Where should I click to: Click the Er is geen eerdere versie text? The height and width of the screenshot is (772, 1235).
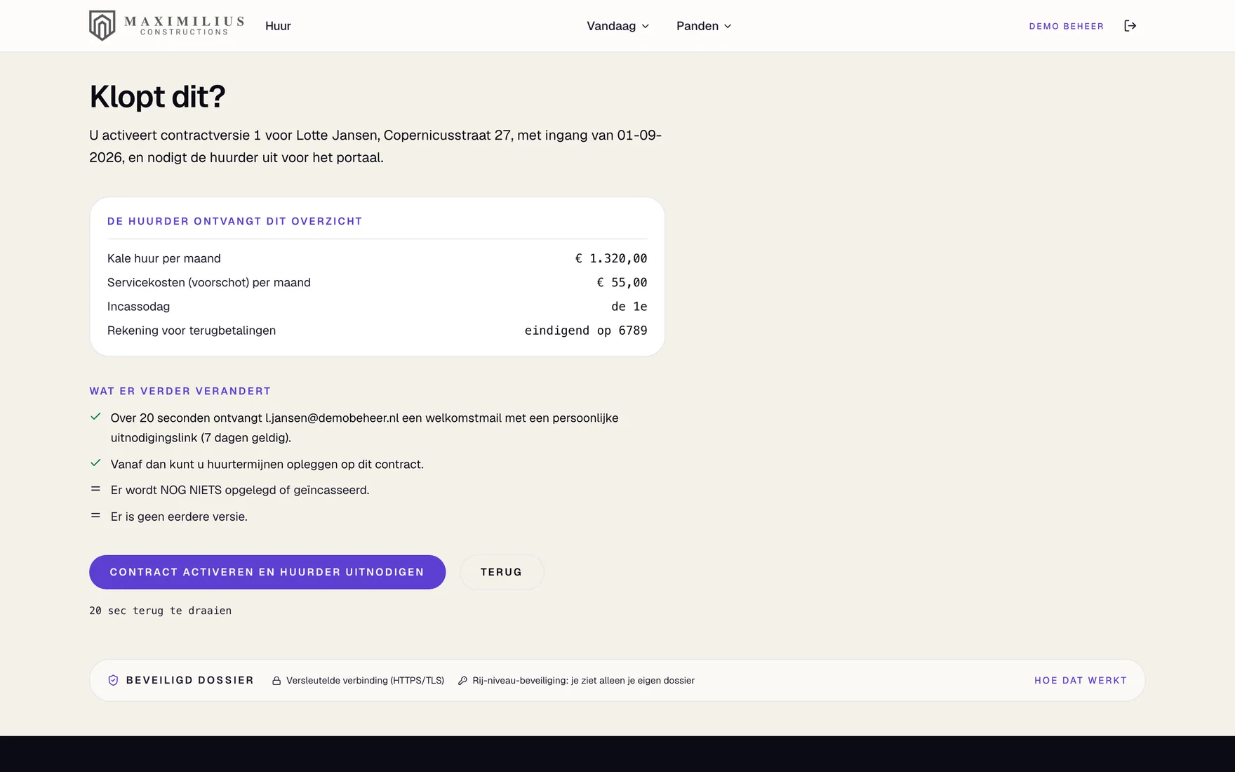coord(179,517)
